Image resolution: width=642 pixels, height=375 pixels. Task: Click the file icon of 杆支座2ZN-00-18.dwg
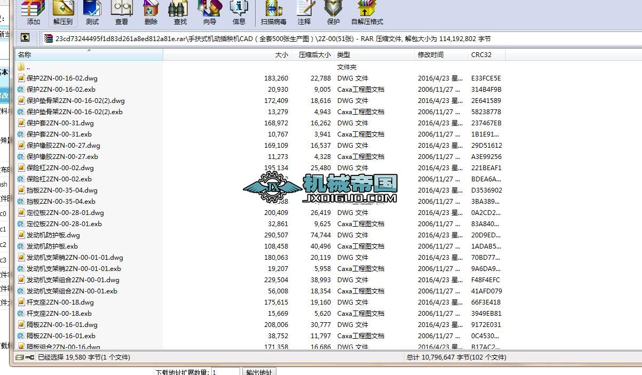click(x=21, y=302)
